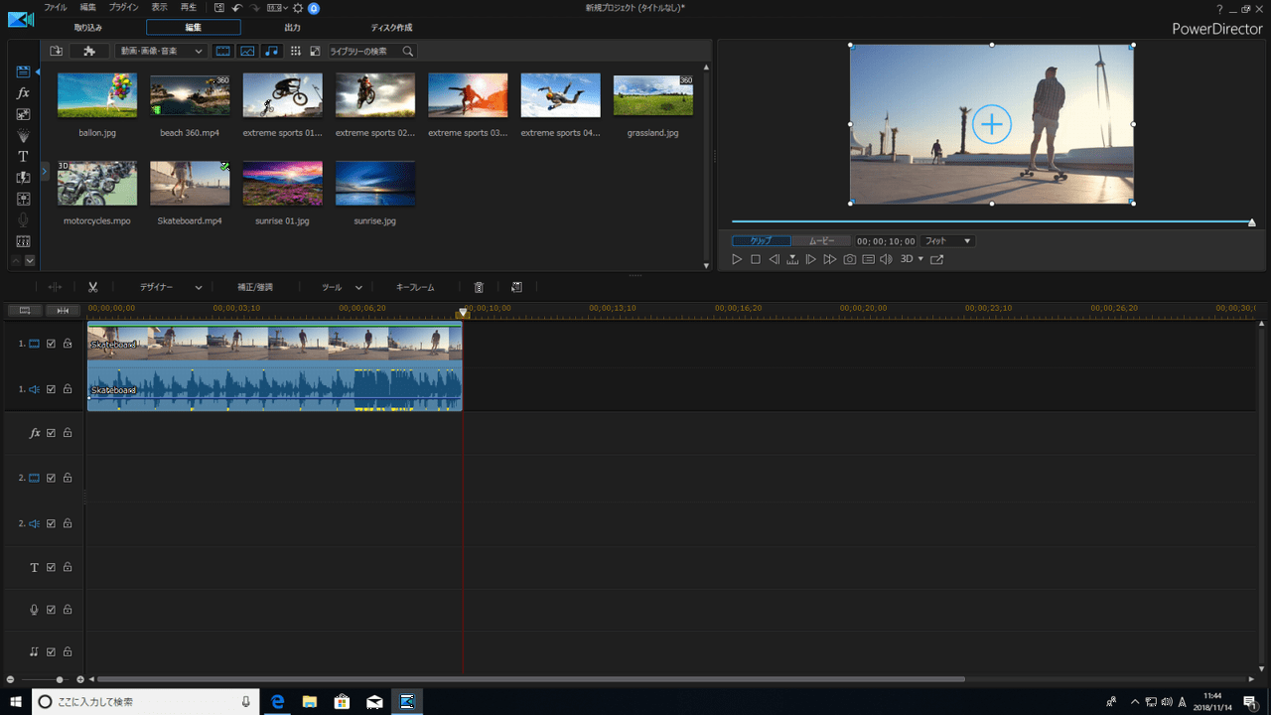The height and width of the screenshot is (715, 1271).
Task: Toggle the title track checkbox
Action: 52,567
